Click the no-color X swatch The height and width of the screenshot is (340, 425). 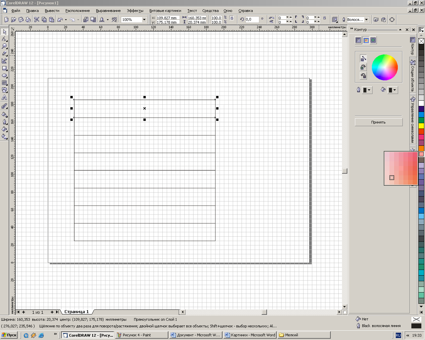[x=421, y=41]
